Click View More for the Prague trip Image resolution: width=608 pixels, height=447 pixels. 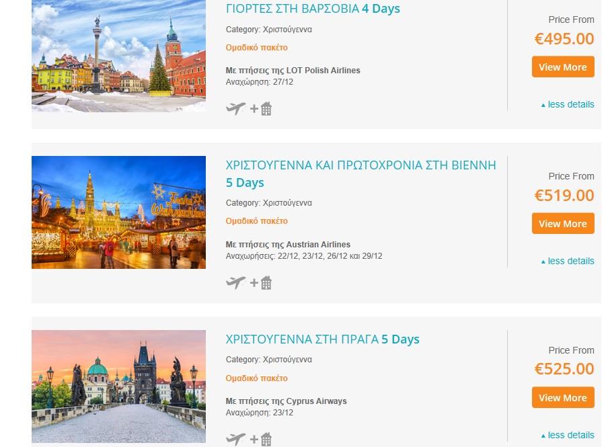coord(563,397)
